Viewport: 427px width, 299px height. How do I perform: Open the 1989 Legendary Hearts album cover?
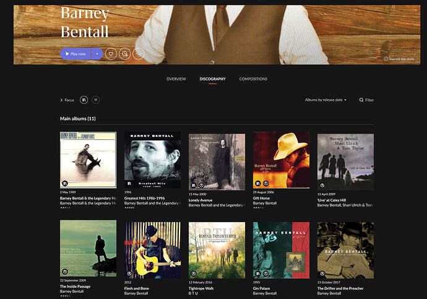tap(88, 160)
